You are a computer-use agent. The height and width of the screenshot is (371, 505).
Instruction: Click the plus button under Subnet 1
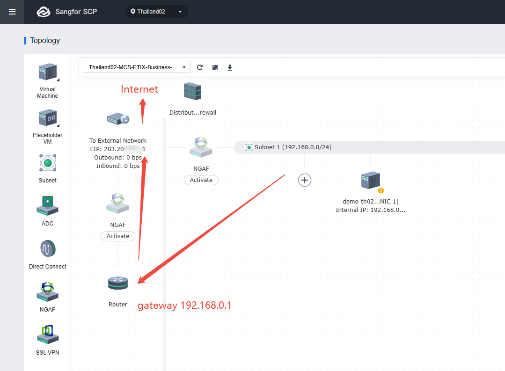[x=305, y=180]
